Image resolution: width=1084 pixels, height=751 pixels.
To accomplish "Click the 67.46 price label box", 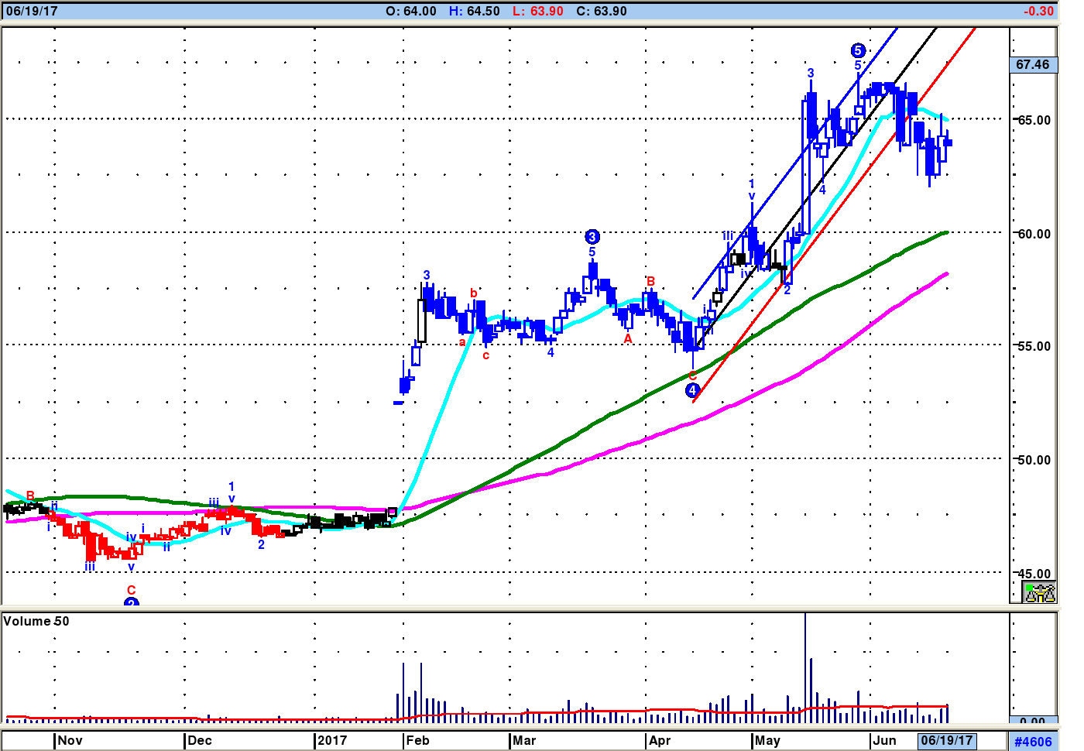I will click(1033, 65).
